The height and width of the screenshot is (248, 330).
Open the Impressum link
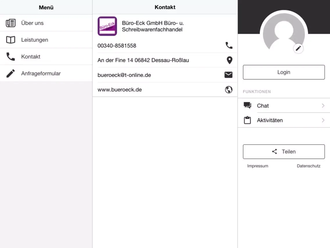click(x=258, y=166)
